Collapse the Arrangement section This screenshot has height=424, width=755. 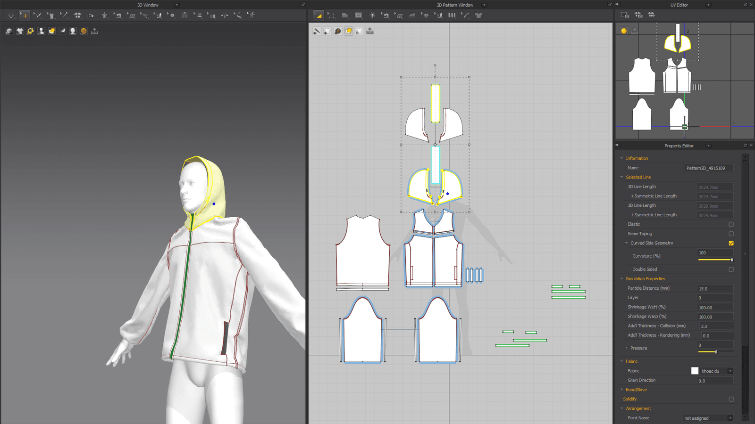(621, 408)
